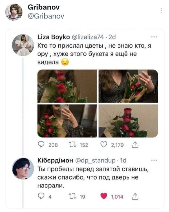This screenshot has height=212, width=169.
Task: Open more options on Liza Boyko's tweet
Action: tap(154, 37)
